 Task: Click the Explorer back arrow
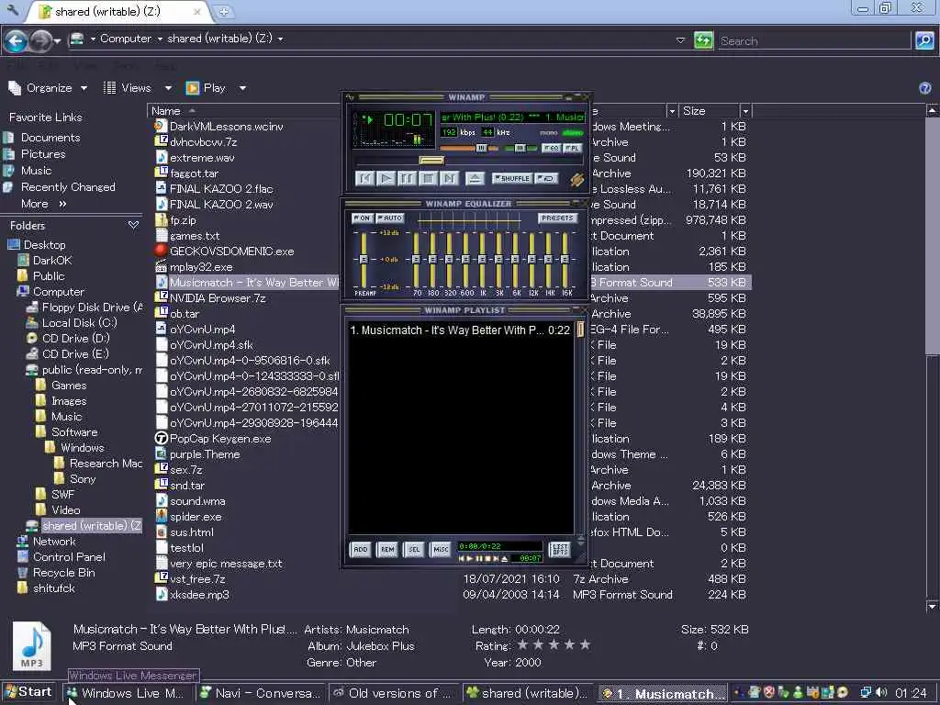click(16, 40)
